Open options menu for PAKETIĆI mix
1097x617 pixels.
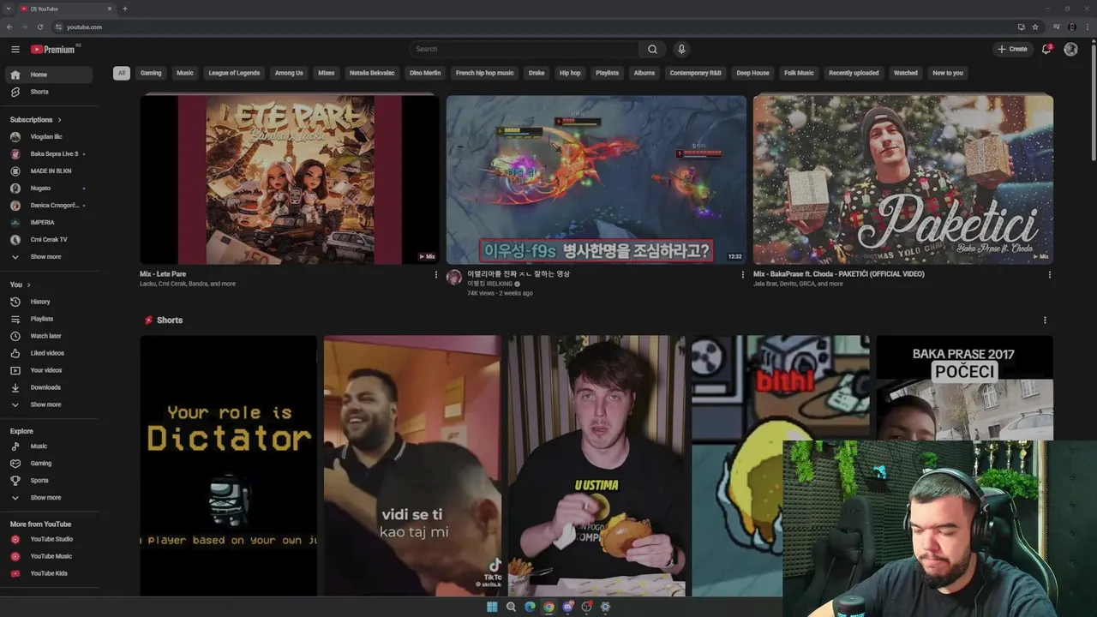[1049, 275]
